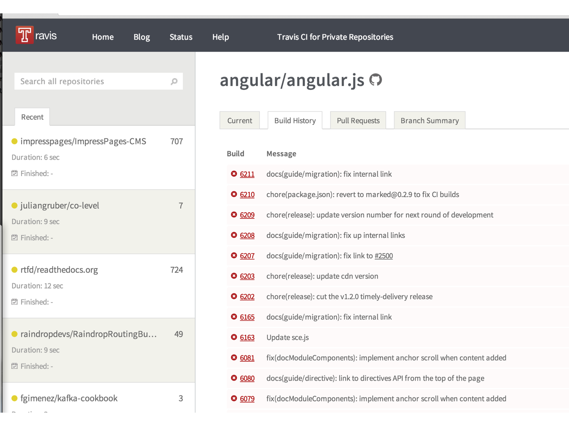Switch to the Pull Requests tab

pyautogui.click(x=358, y=120)
